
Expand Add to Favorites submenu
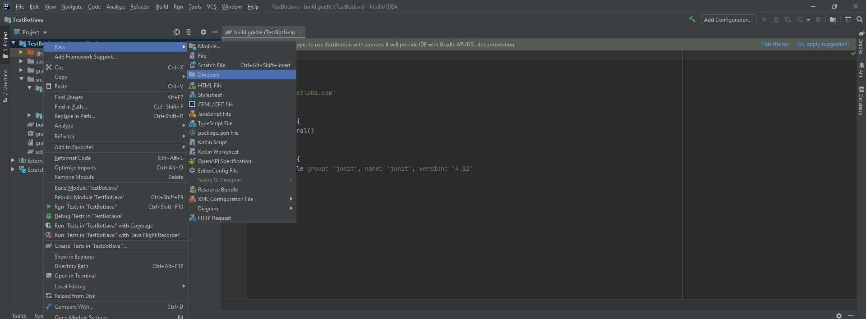(x=116, y=147)
